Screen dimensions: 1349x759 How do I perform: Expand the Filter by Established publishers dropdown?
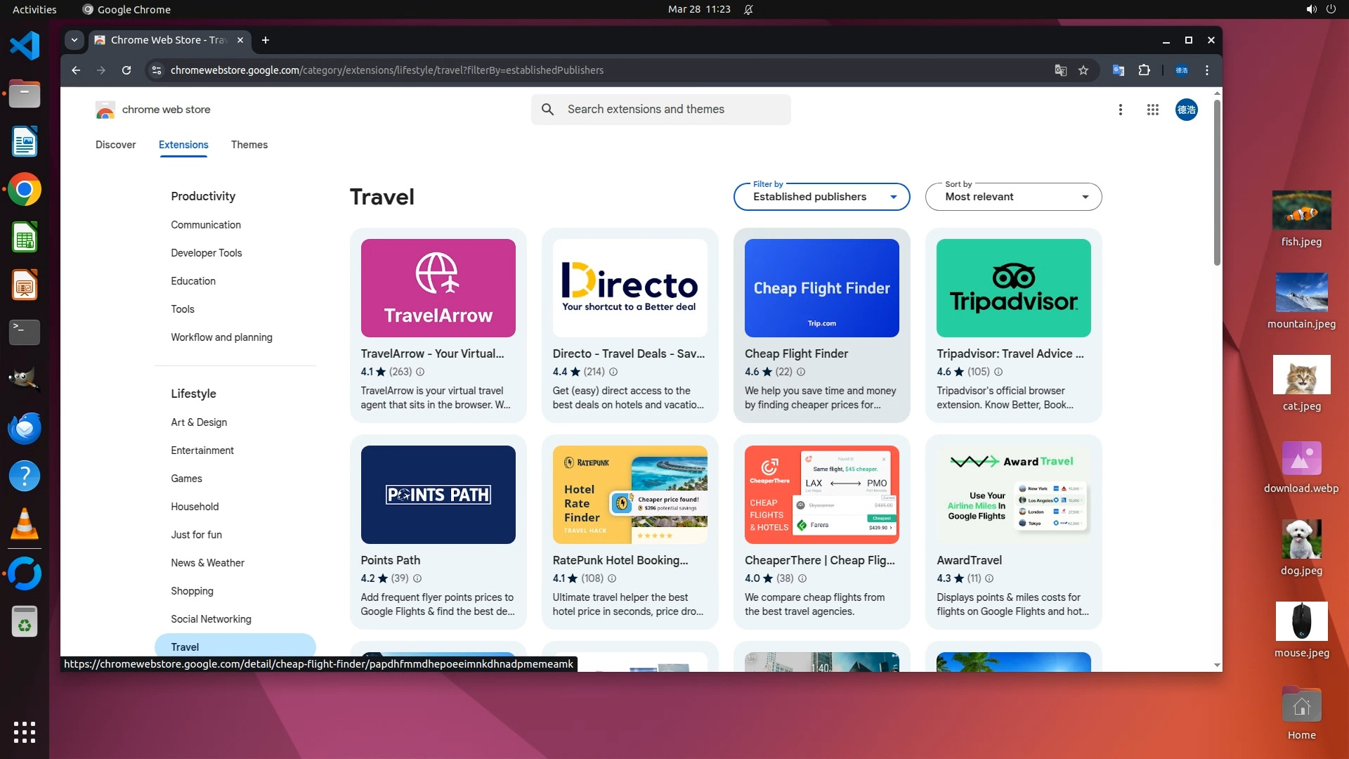click(821, 197)
